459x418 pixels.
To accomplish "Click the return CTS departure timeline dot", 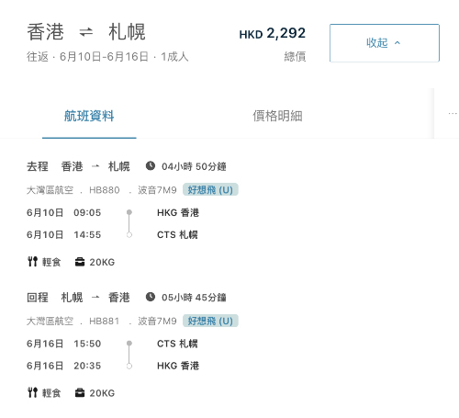I will coord(129,343).
